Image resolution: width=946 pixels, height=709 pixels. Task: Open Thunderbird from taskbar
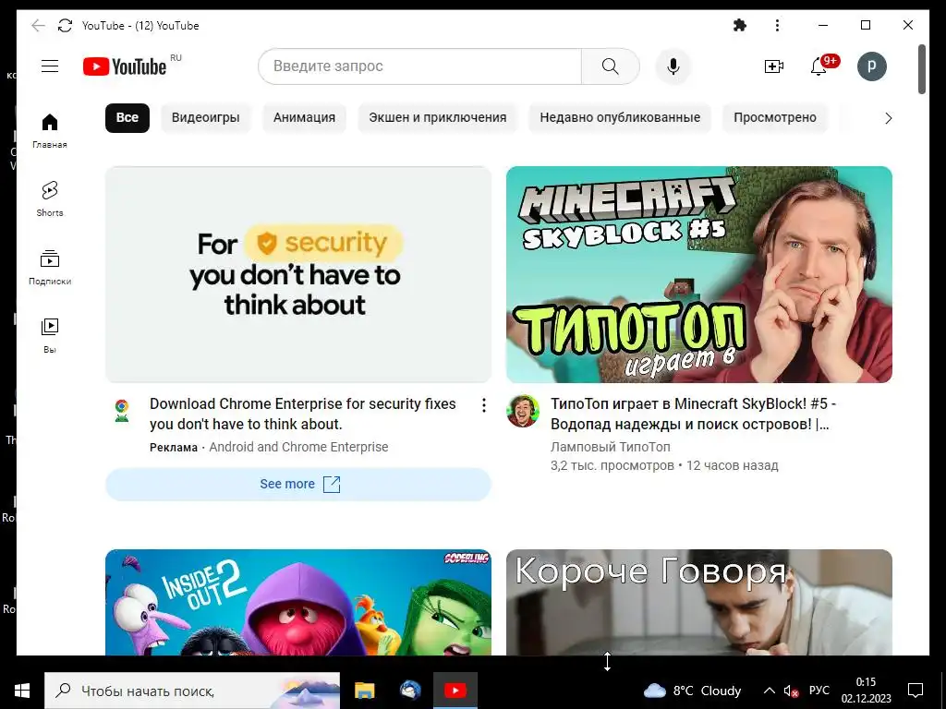[x=410, y=691]
